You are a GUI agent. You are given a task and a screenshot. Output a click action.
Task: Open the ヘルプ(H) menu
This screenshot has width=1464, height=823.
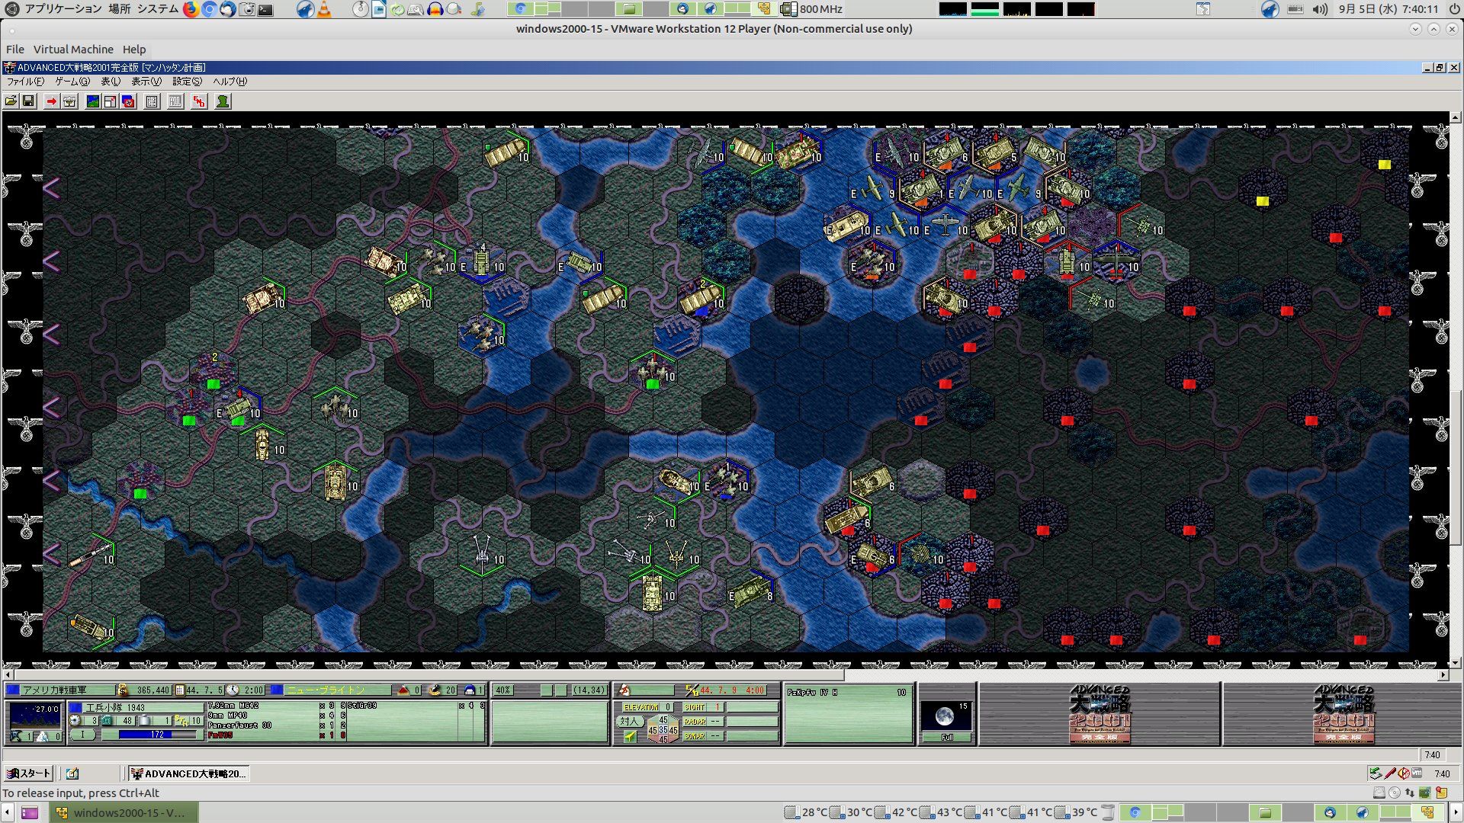(230, 82)
